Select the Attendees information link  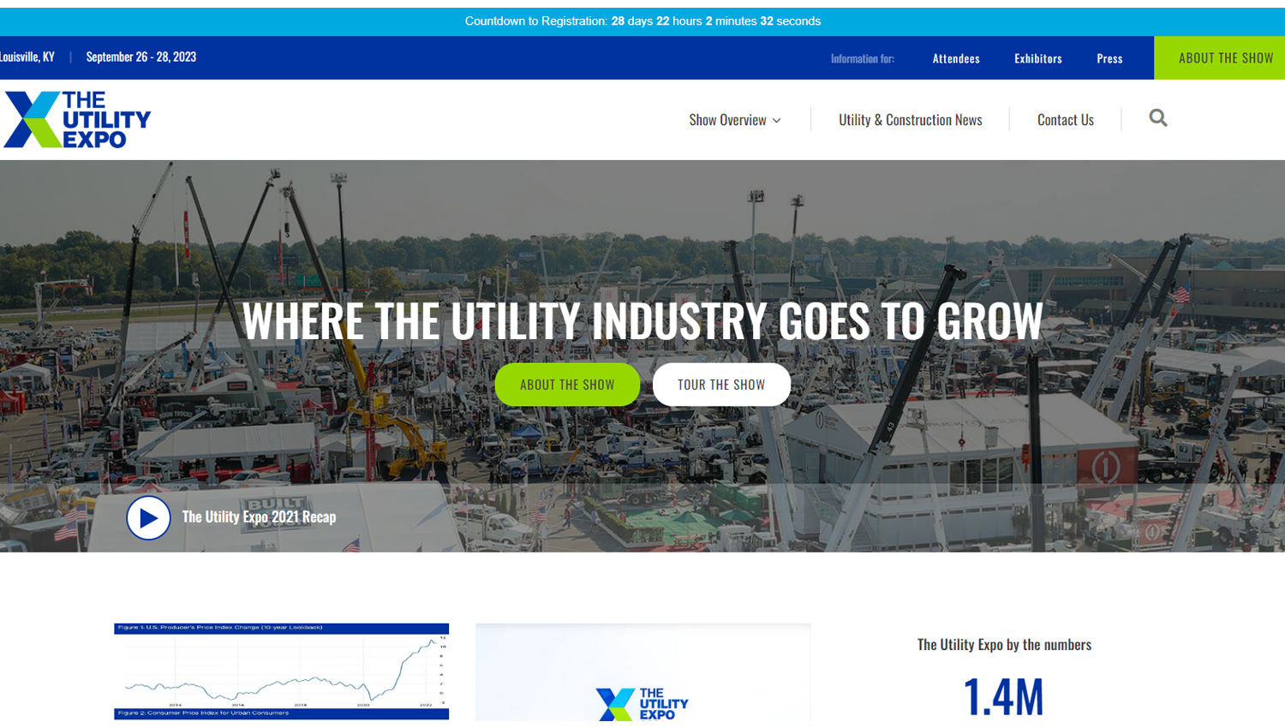955,58
